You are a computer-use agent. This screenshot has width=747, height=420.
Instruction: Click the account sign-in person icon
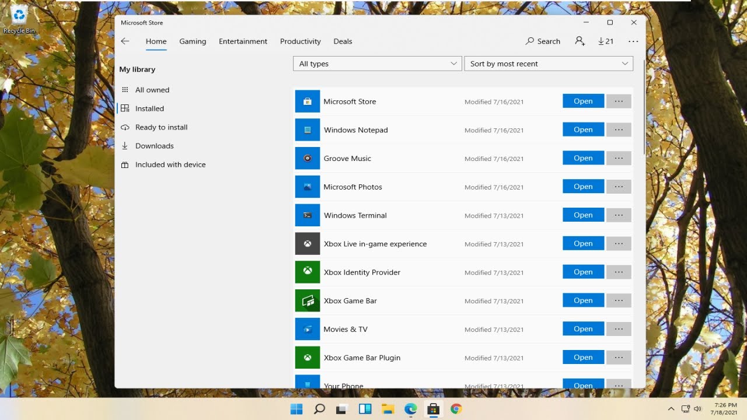tap(580, 41)
